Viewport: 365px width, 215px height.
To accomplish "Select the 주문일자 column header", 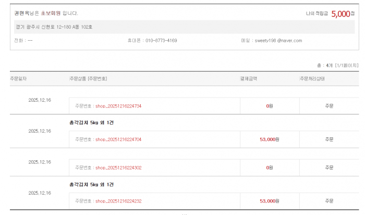I will click(x=18, y=78).
